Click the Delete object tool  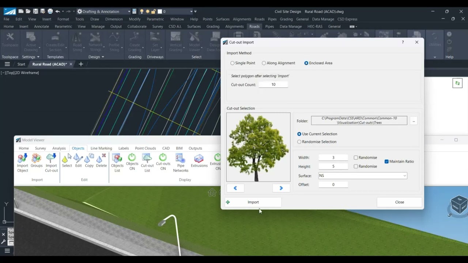(x=101, y=161)
